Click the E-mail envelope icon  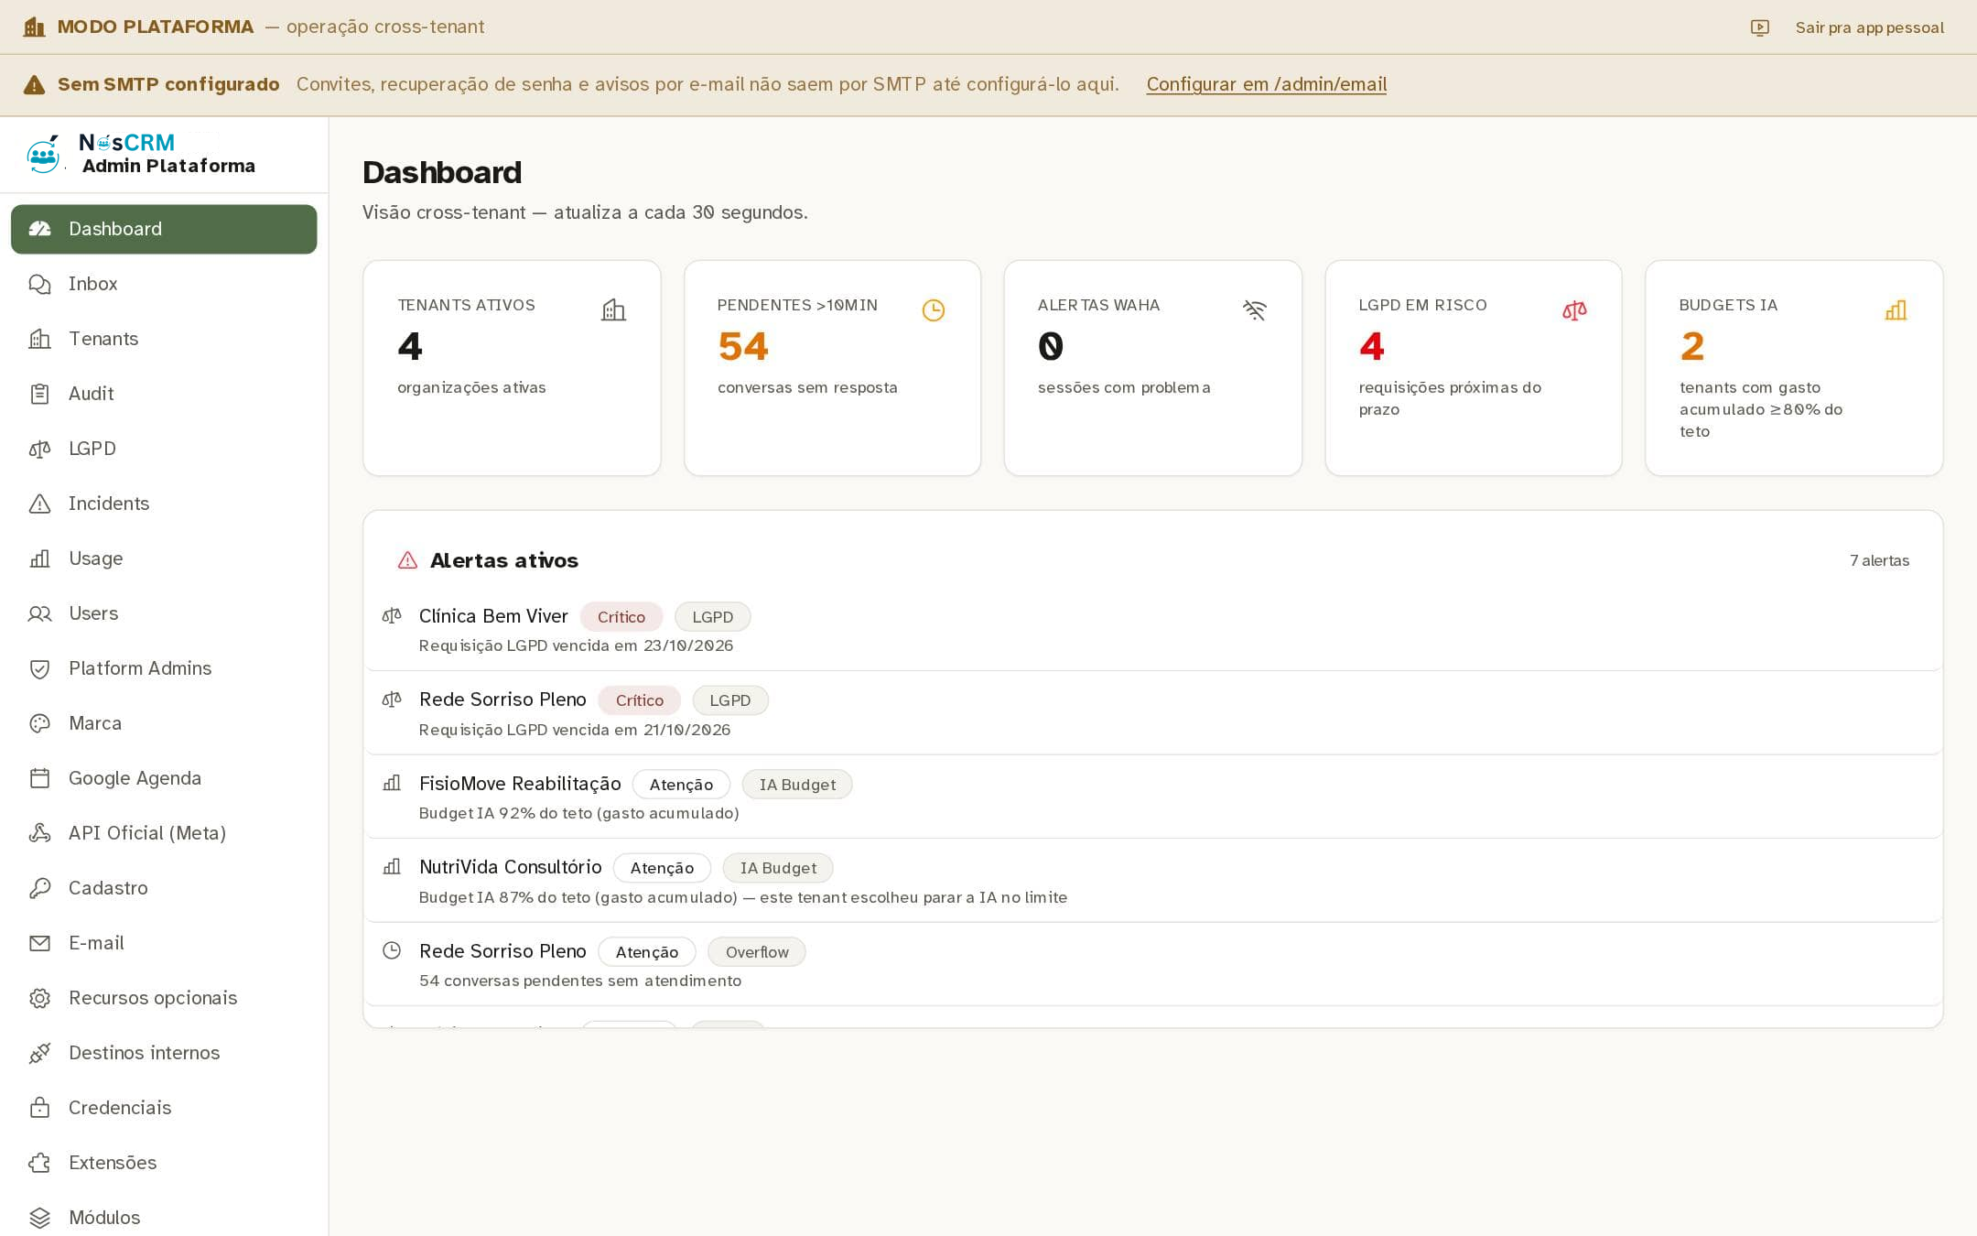[x=39, y=943]
